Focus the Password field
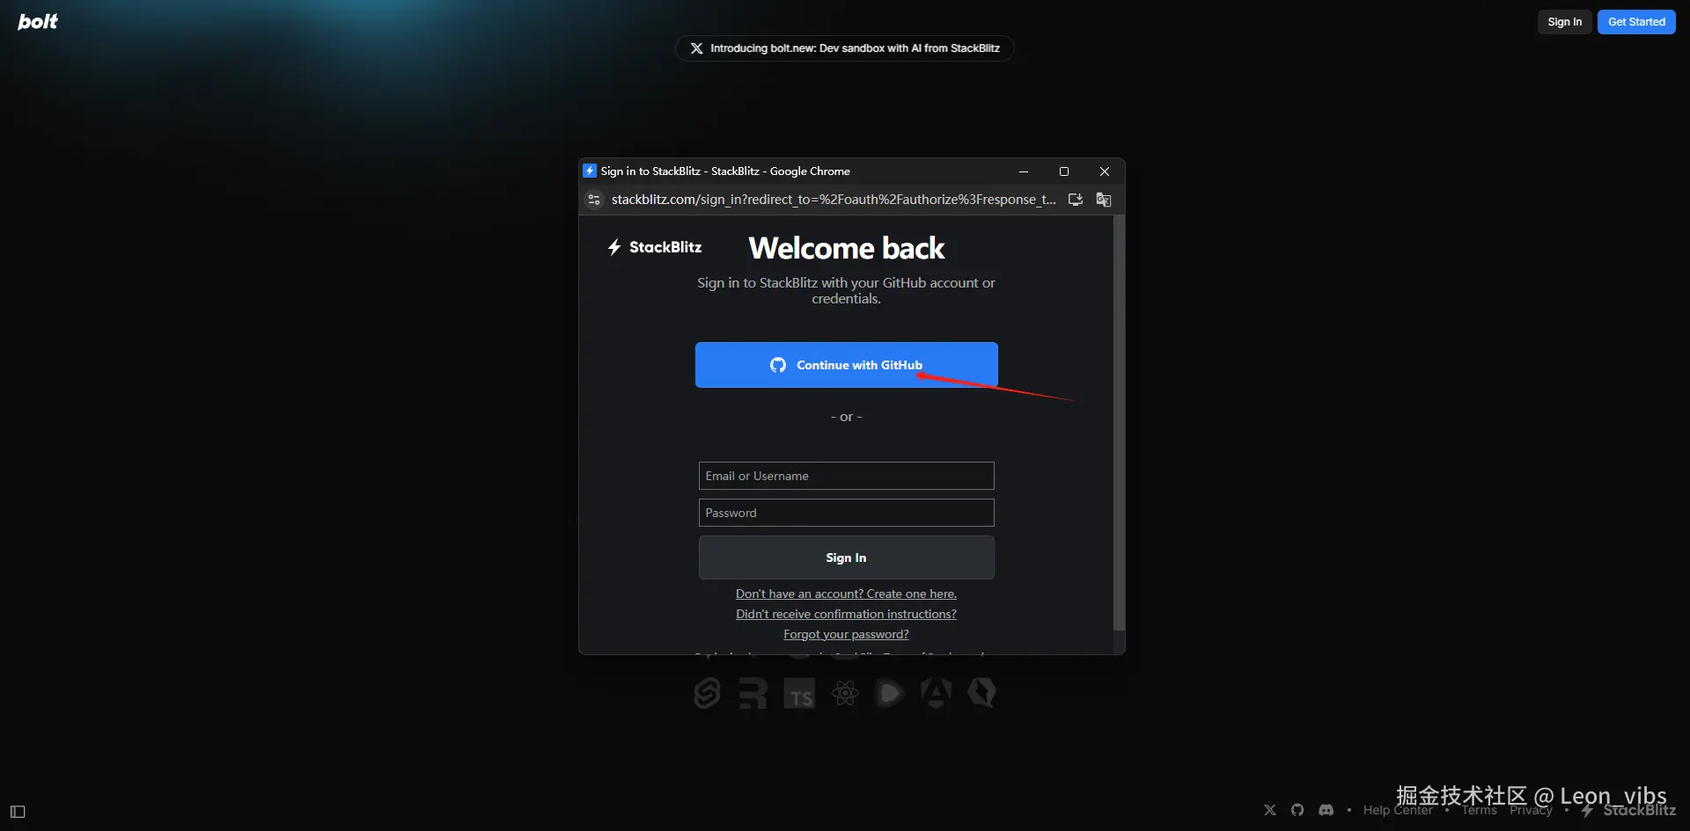This screenshot has height=831, width=1690. tap(846, 513)
